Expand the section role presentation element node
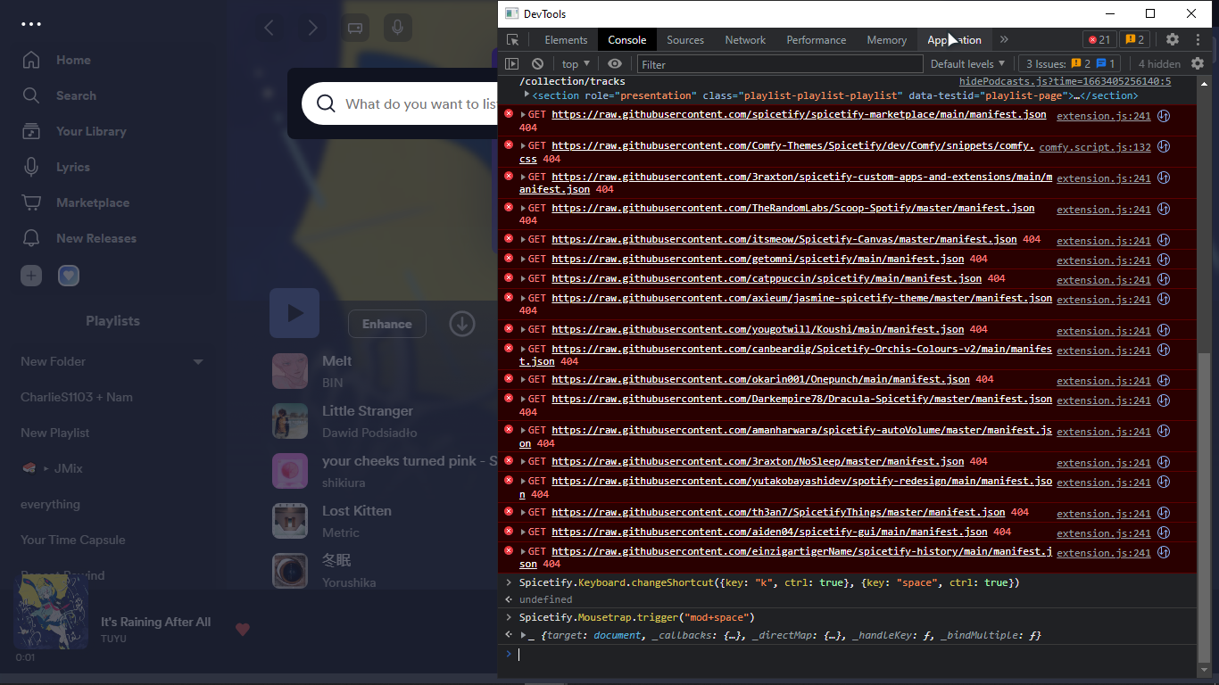This screenshot has height=685, width=1219. pos(527,95)
